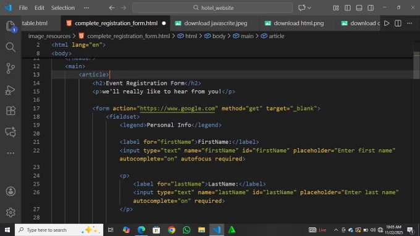The height and width of the screenshot is (236, 420).
Task: Toggle the bottom panel
Action: (359, 8)
